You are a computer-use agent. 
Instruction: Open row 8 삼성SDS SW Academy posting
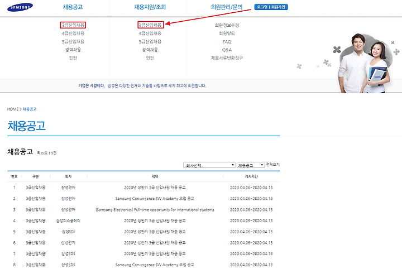point(155,265)
